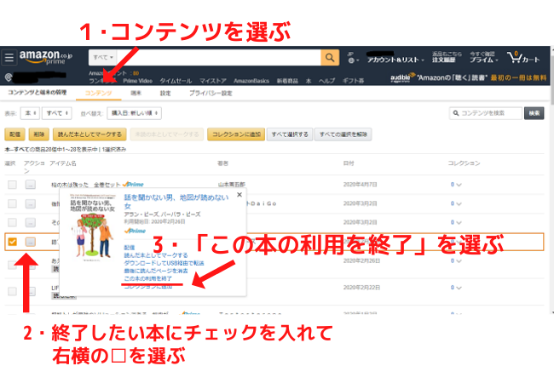Open the shopping cart icon
554x383 pixels.
pyautogui.click(x=523, y=58)
